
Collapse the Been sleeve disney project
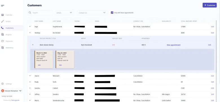pyautogui.click(x=33, y=45)
